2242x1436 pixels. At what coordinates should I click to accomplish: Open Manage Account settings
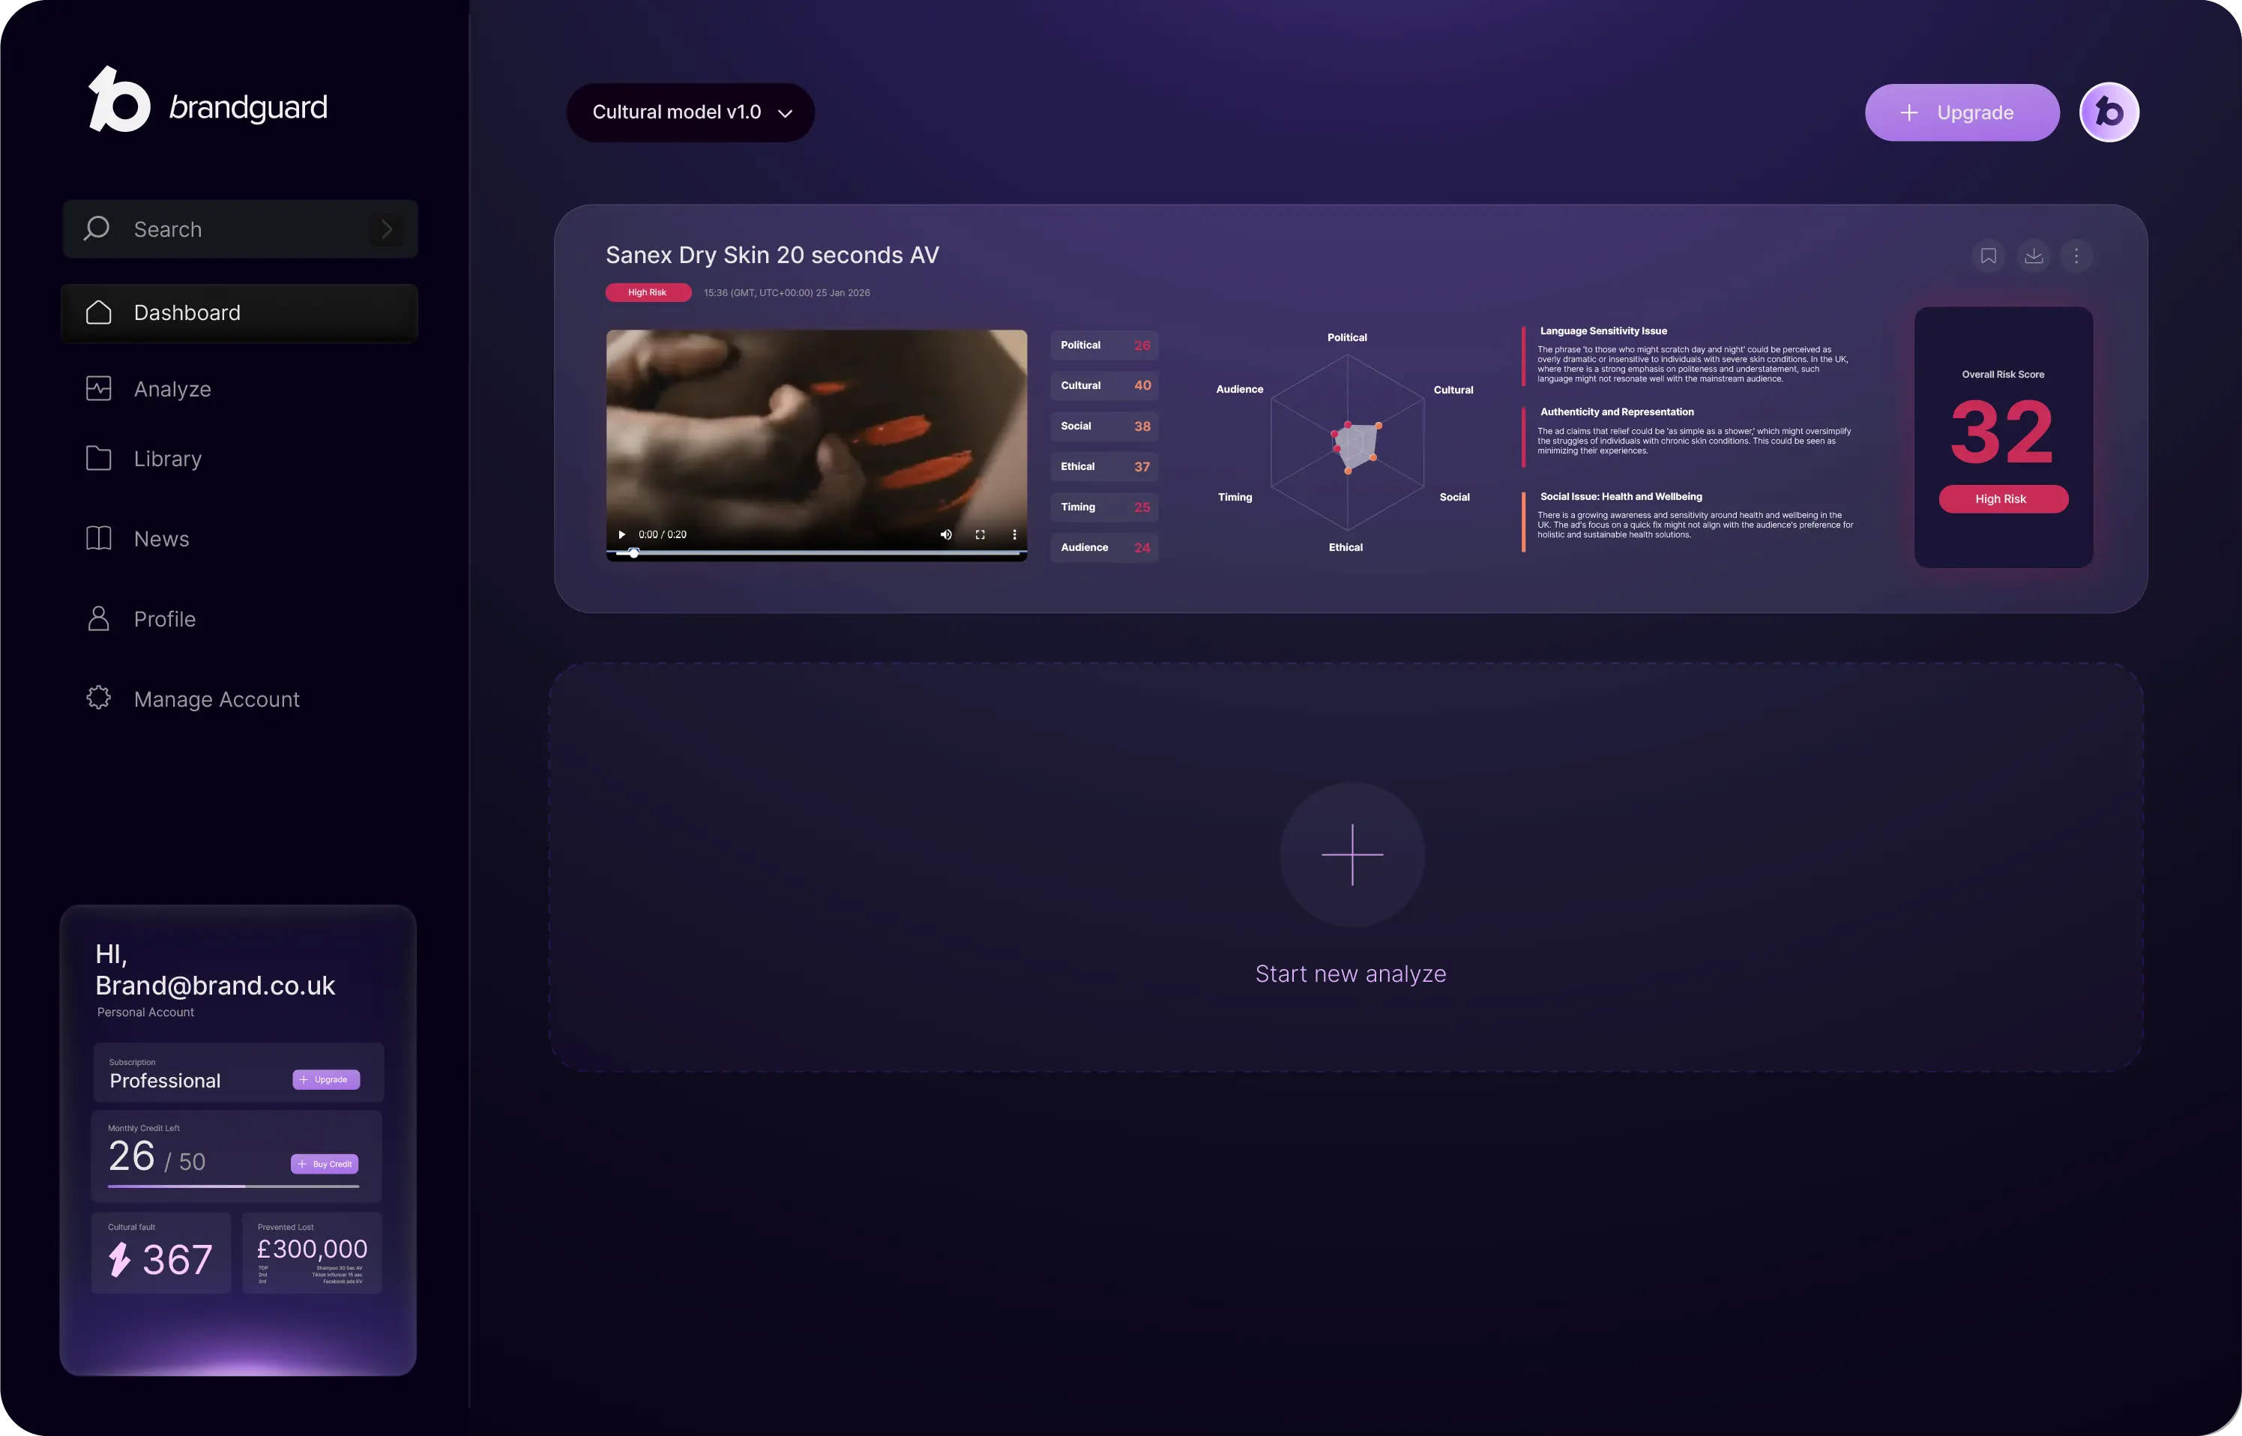tap(215, 699)
